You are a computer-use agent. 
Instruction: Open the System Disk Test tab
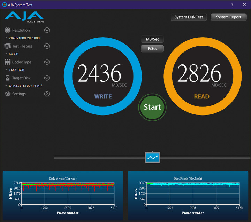(x=189, y=17)
